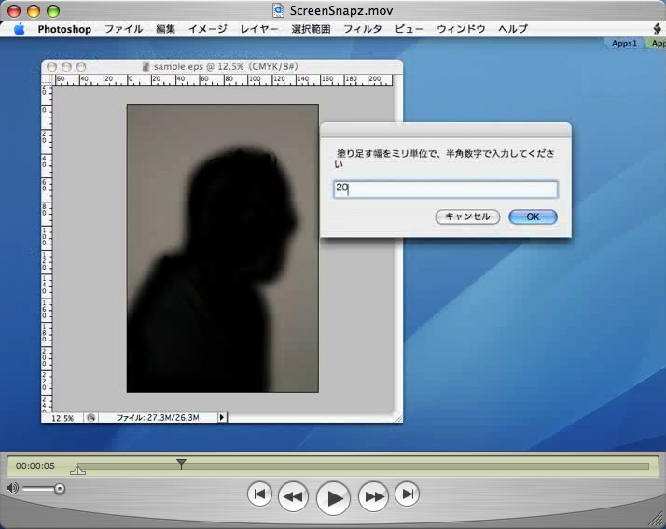Confirm the dialog with OK
Viewport: 666px width, 529px height.
[x=533, y=217]
